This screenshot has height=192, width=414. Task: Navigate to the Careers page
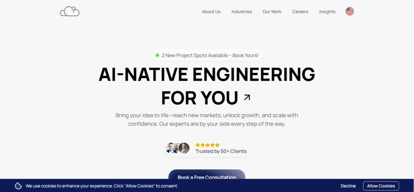[x=300, y=12]
